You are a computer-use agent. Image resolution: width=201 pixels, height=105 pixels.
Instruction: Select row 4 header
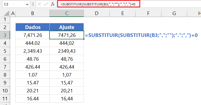5,43
